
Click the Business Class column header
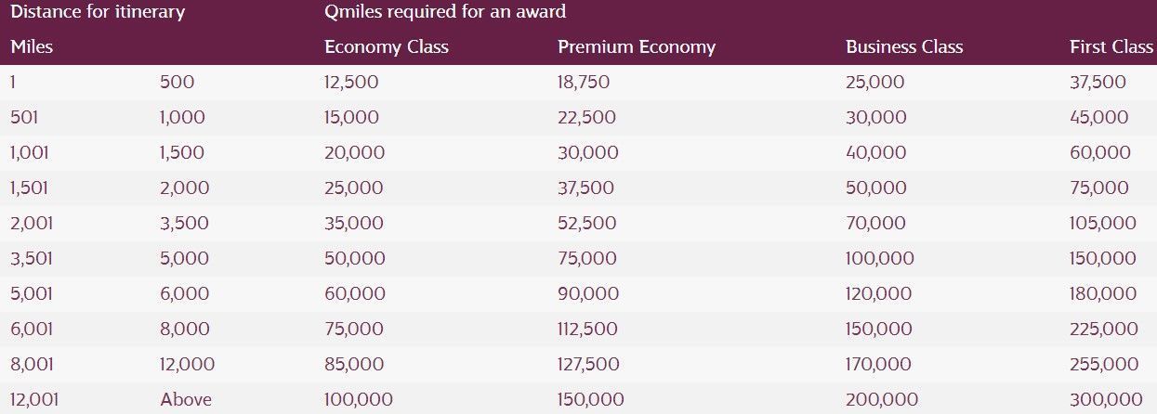[904, 47]
